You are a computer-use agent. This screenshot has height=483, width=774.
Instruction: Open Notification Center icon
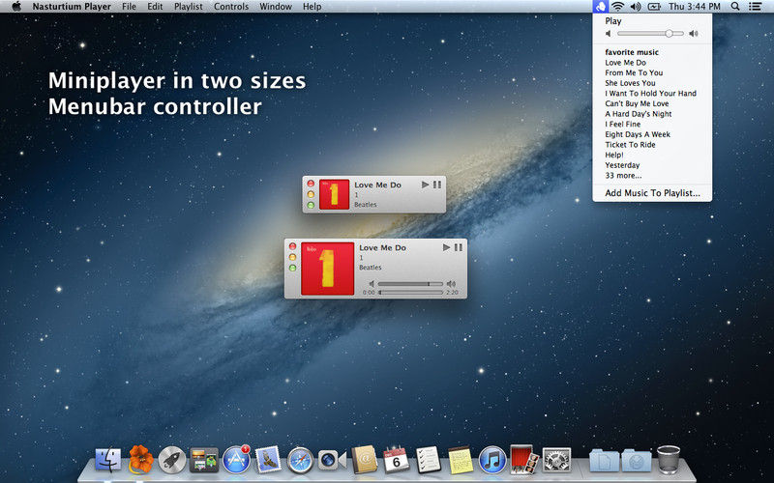[x=755, y=7]
